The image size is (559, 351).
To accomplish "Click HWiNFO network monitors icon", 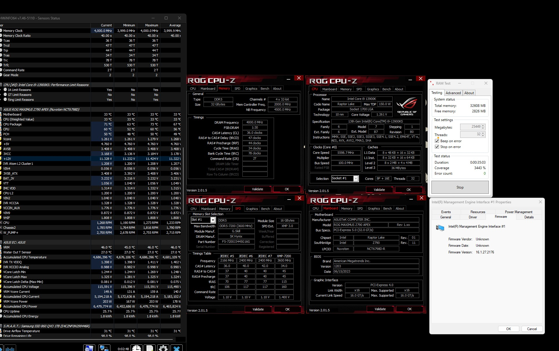I will [104, 348].
